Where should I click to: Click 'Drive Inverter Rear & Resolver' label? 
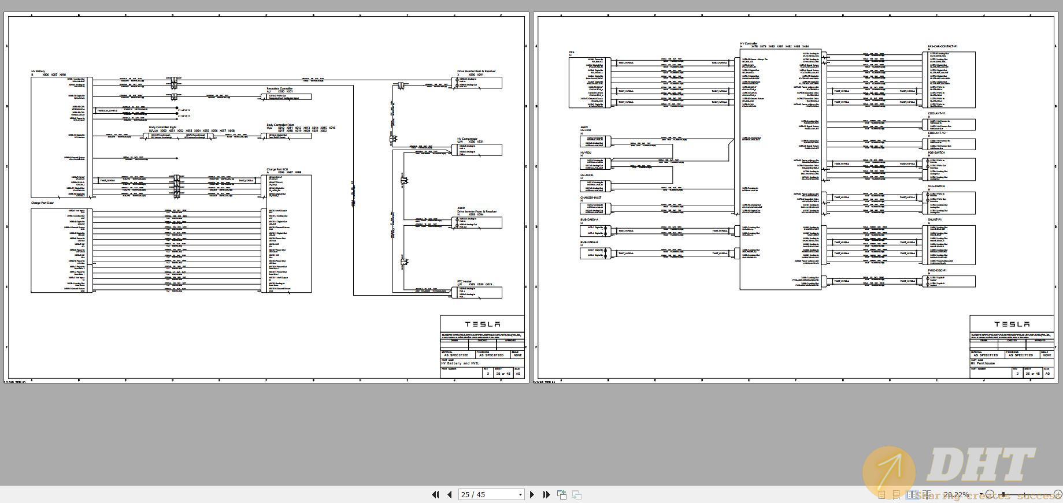point(476,71)
